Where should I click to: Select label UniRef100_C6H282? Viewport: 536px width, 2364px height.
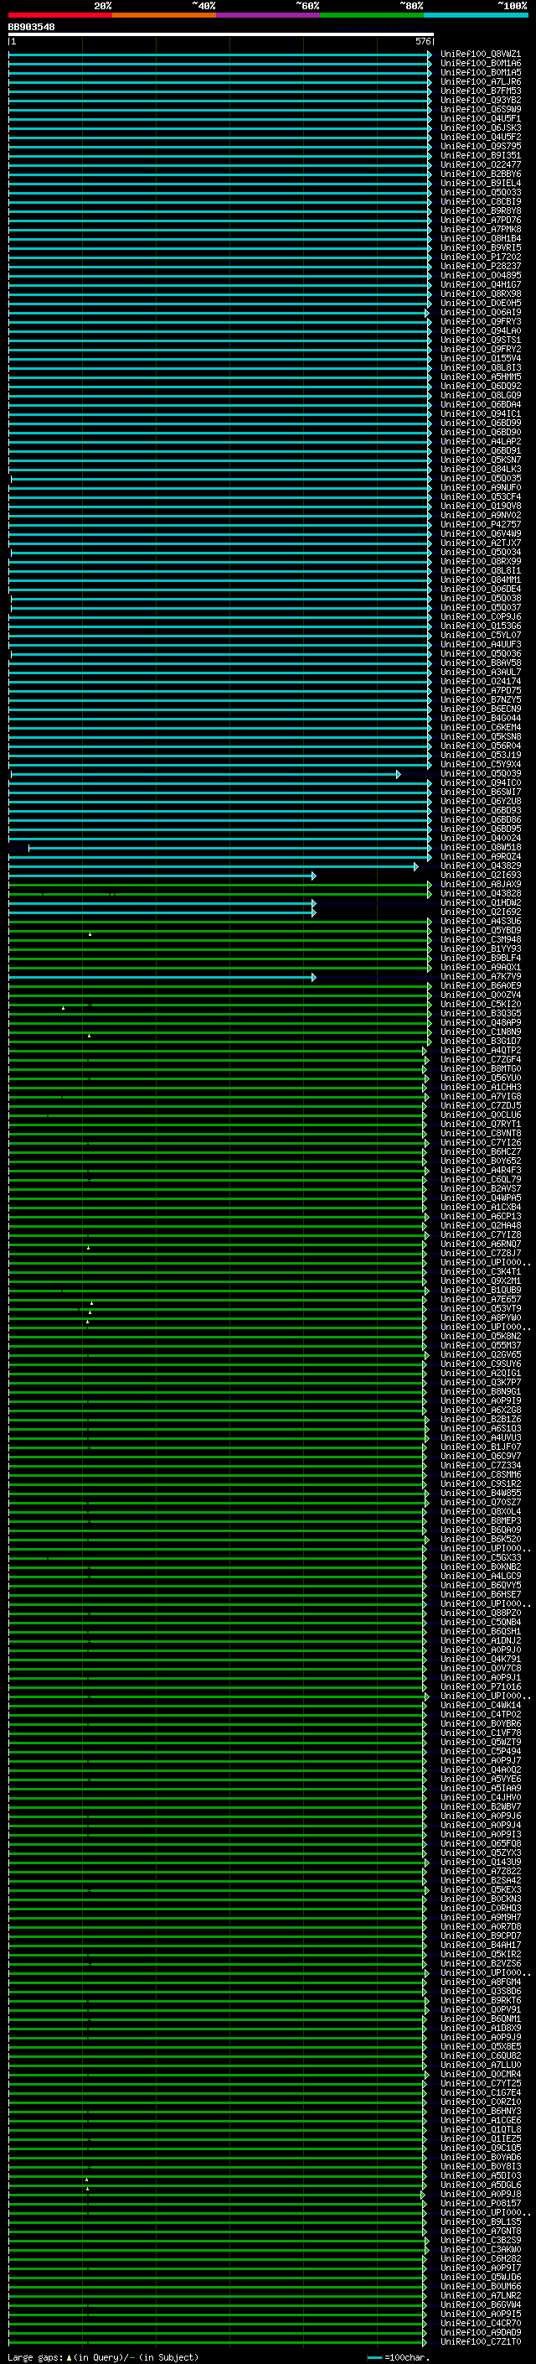[480, 2258]
